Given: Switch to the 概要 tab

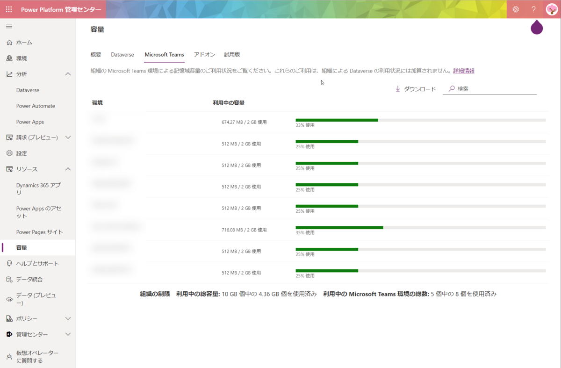Looking at the screenshot, I should [x=96, y=55].
